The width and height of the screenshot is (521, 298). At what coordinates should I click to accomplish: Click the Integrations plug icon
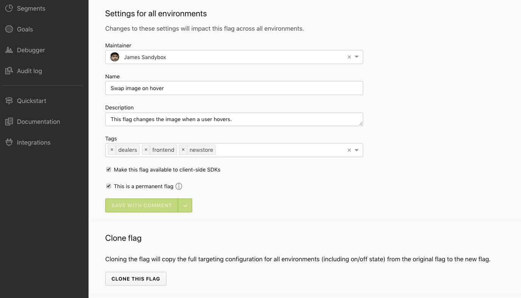click(x=9, y=142)
